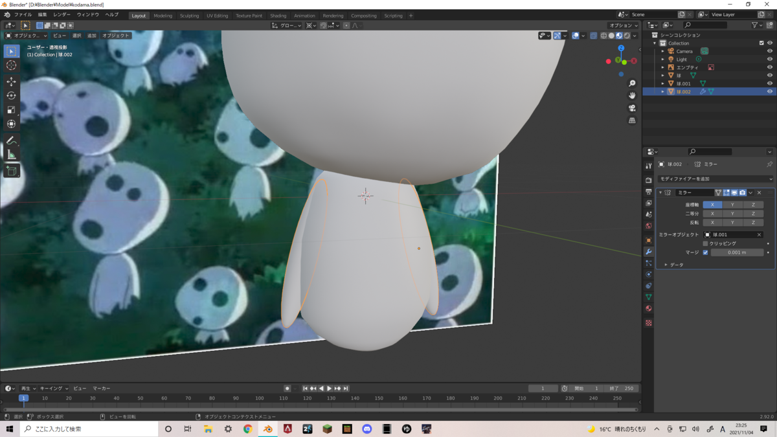The height and width of the screenshot is (437, 777).
Task: Collapse the Collection tree in outliner
Action: [x=655, y=43]
